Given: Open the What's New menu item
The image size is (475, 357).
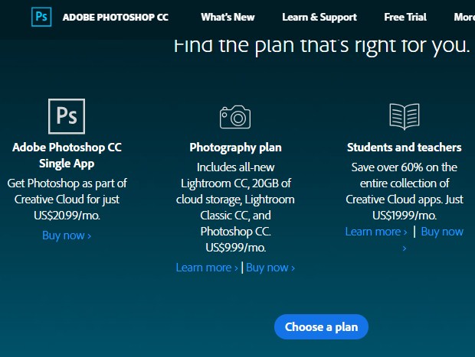Looking at the screenshot, I should [x=228, y=18].
